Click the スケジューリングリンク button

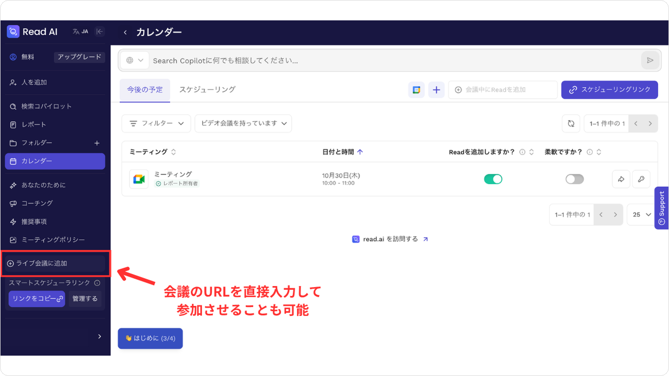(609, 90)
